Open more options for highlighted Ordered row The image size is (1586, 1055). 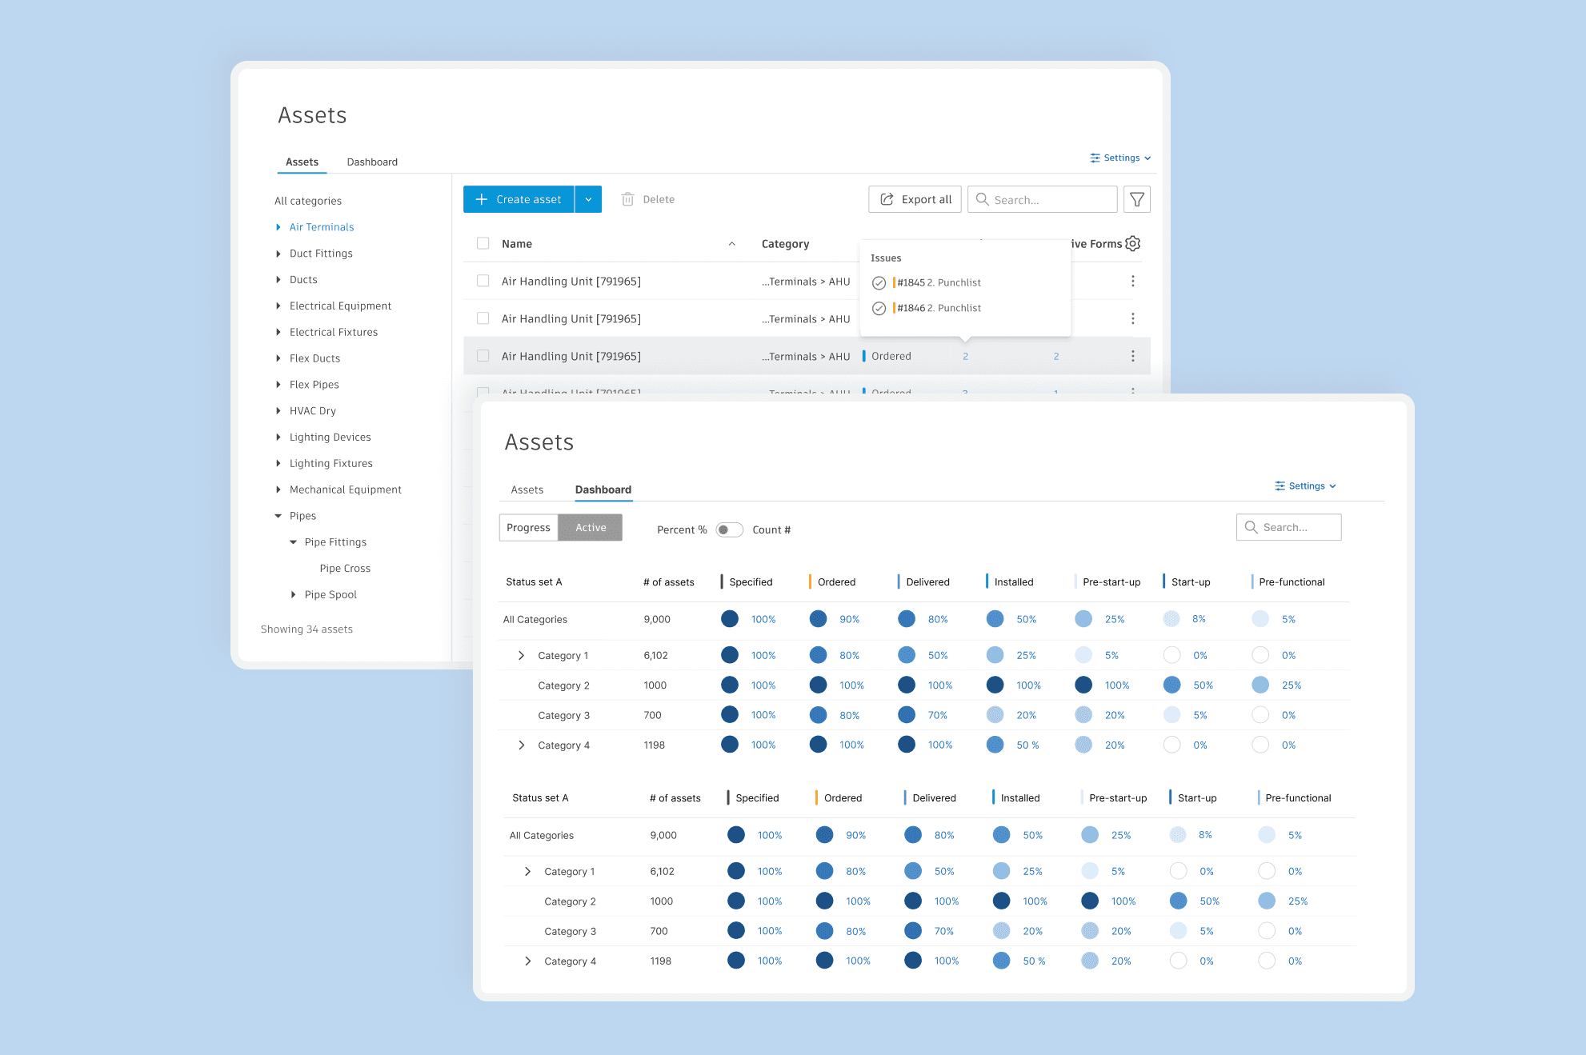(x=1132, y=356)
